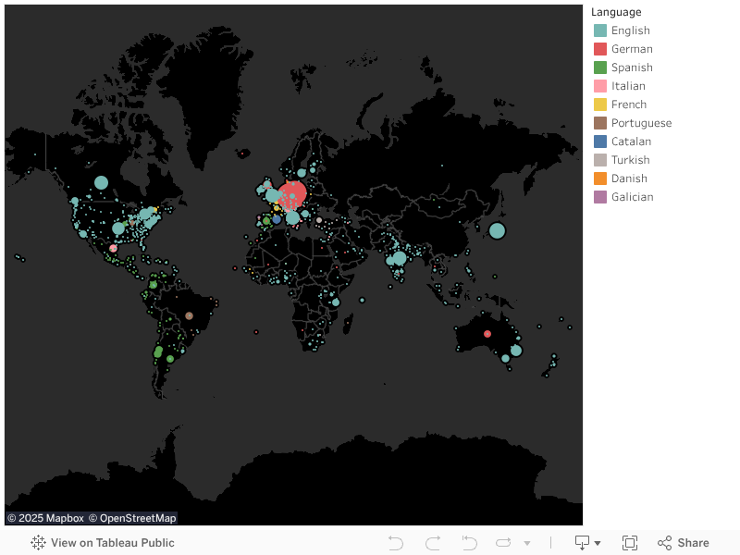740x555 pixels.
Task: Select French legend item
Action: tap(629, 105)
